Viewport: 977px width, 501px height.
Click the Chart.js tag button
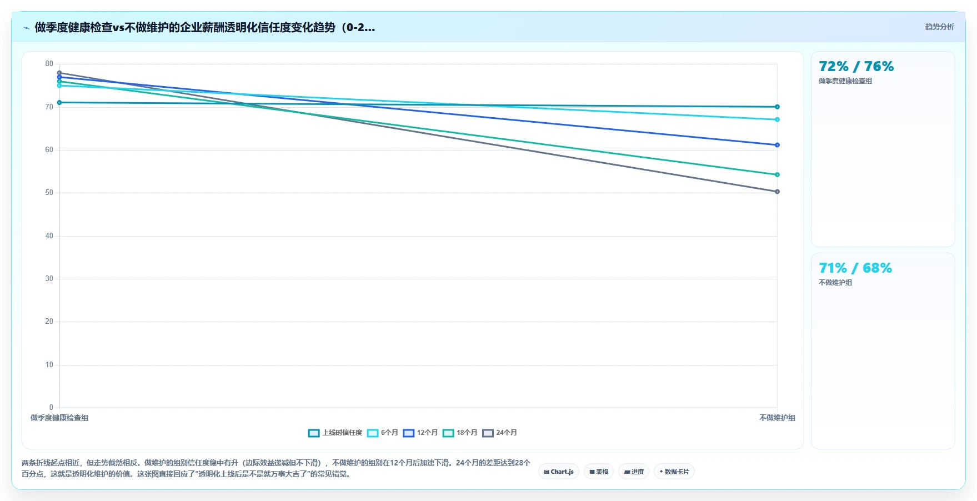pos(559,472)
